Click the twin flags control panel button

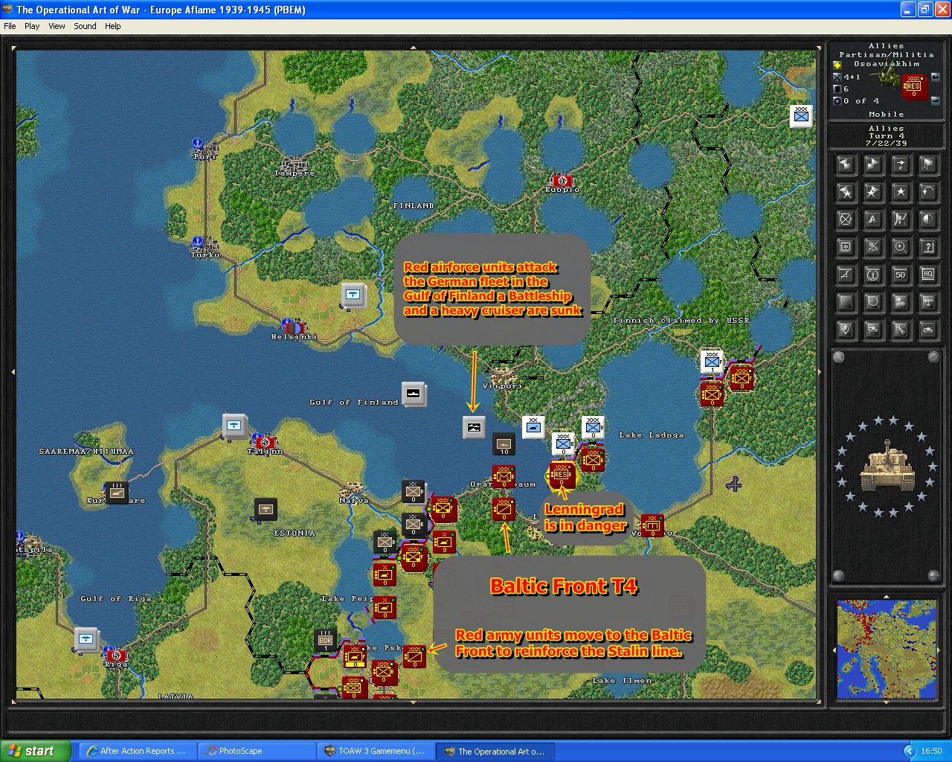point(928,164)
